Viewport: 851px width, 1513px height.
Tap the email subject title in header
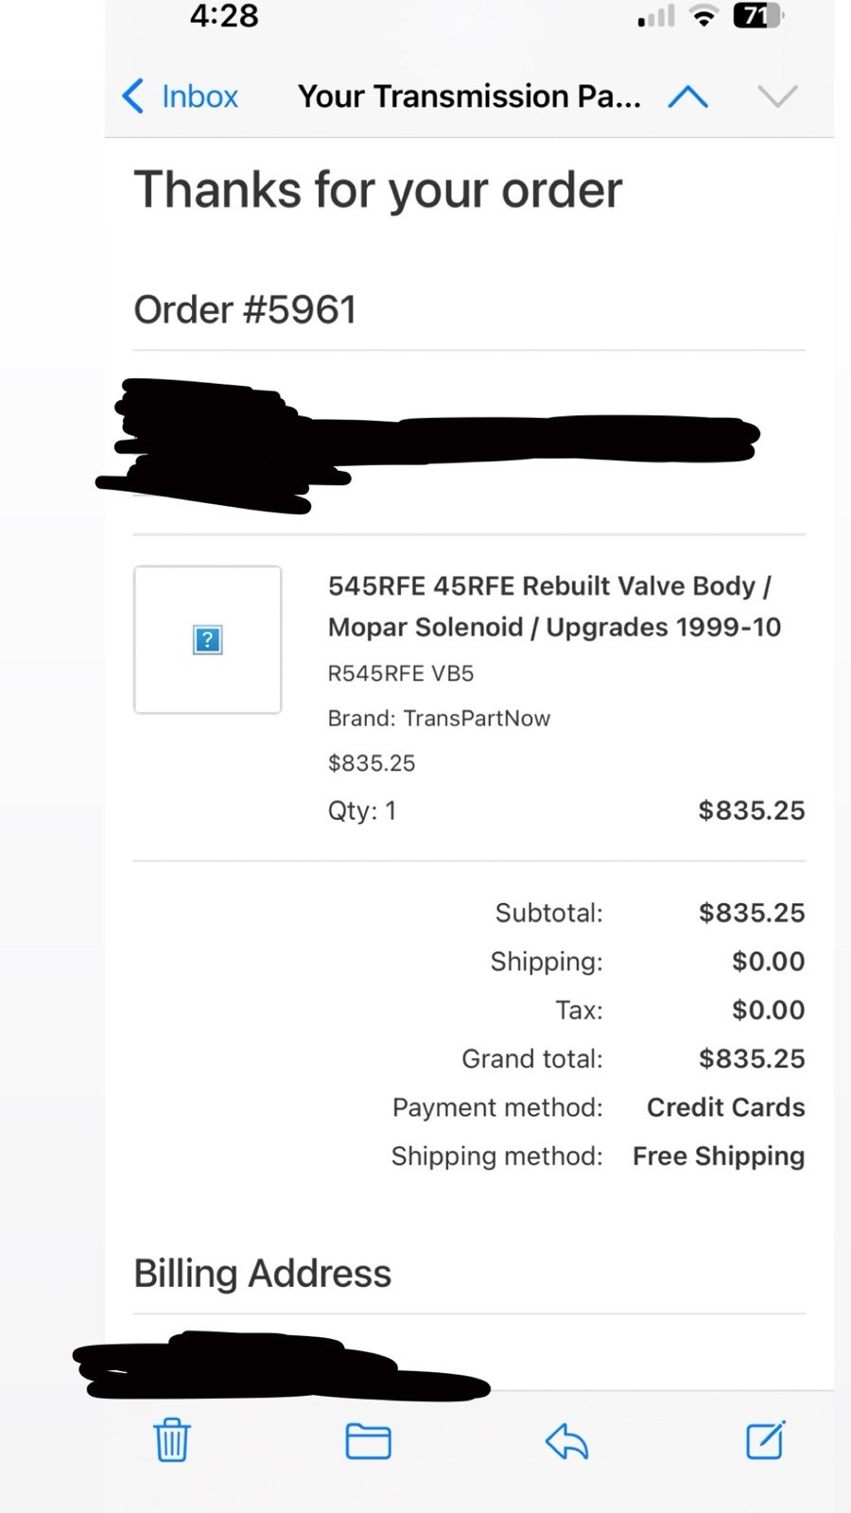469,96
